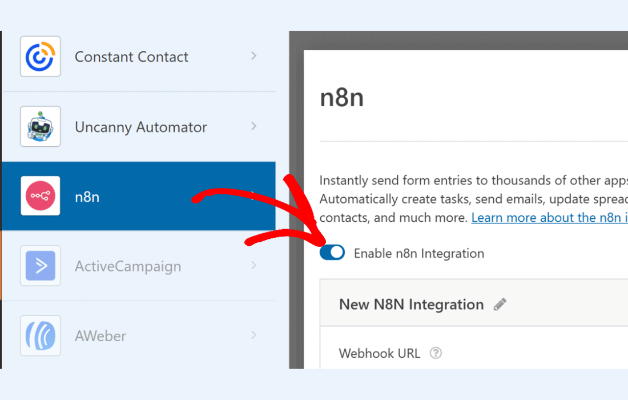The width and height of the screenshot is (628, 400).
Task: Expand Uncanny Automator using its chevron
Action: (254, 126)
